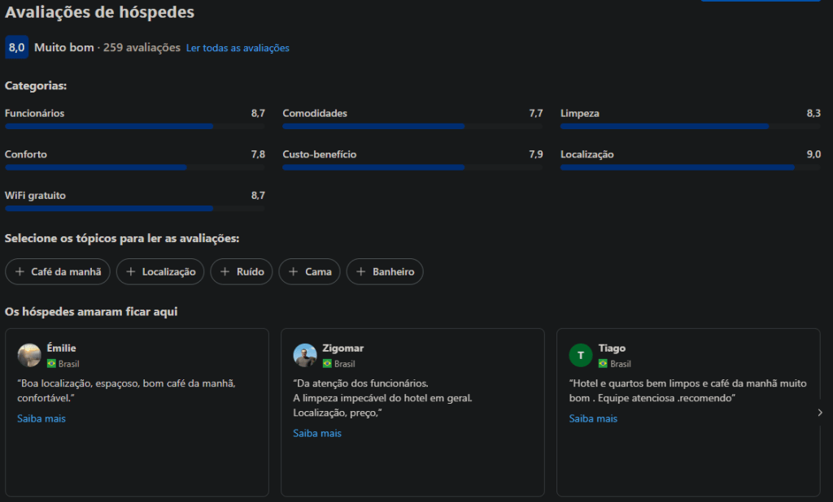Expand Émilie's review with Saiba mais
Viewport: 833px width, 502px height.
41,418
